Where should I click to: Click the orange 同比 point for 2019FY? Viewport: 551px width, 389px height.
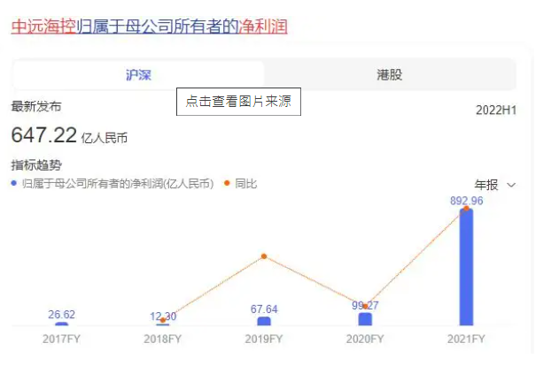point(264,256)
